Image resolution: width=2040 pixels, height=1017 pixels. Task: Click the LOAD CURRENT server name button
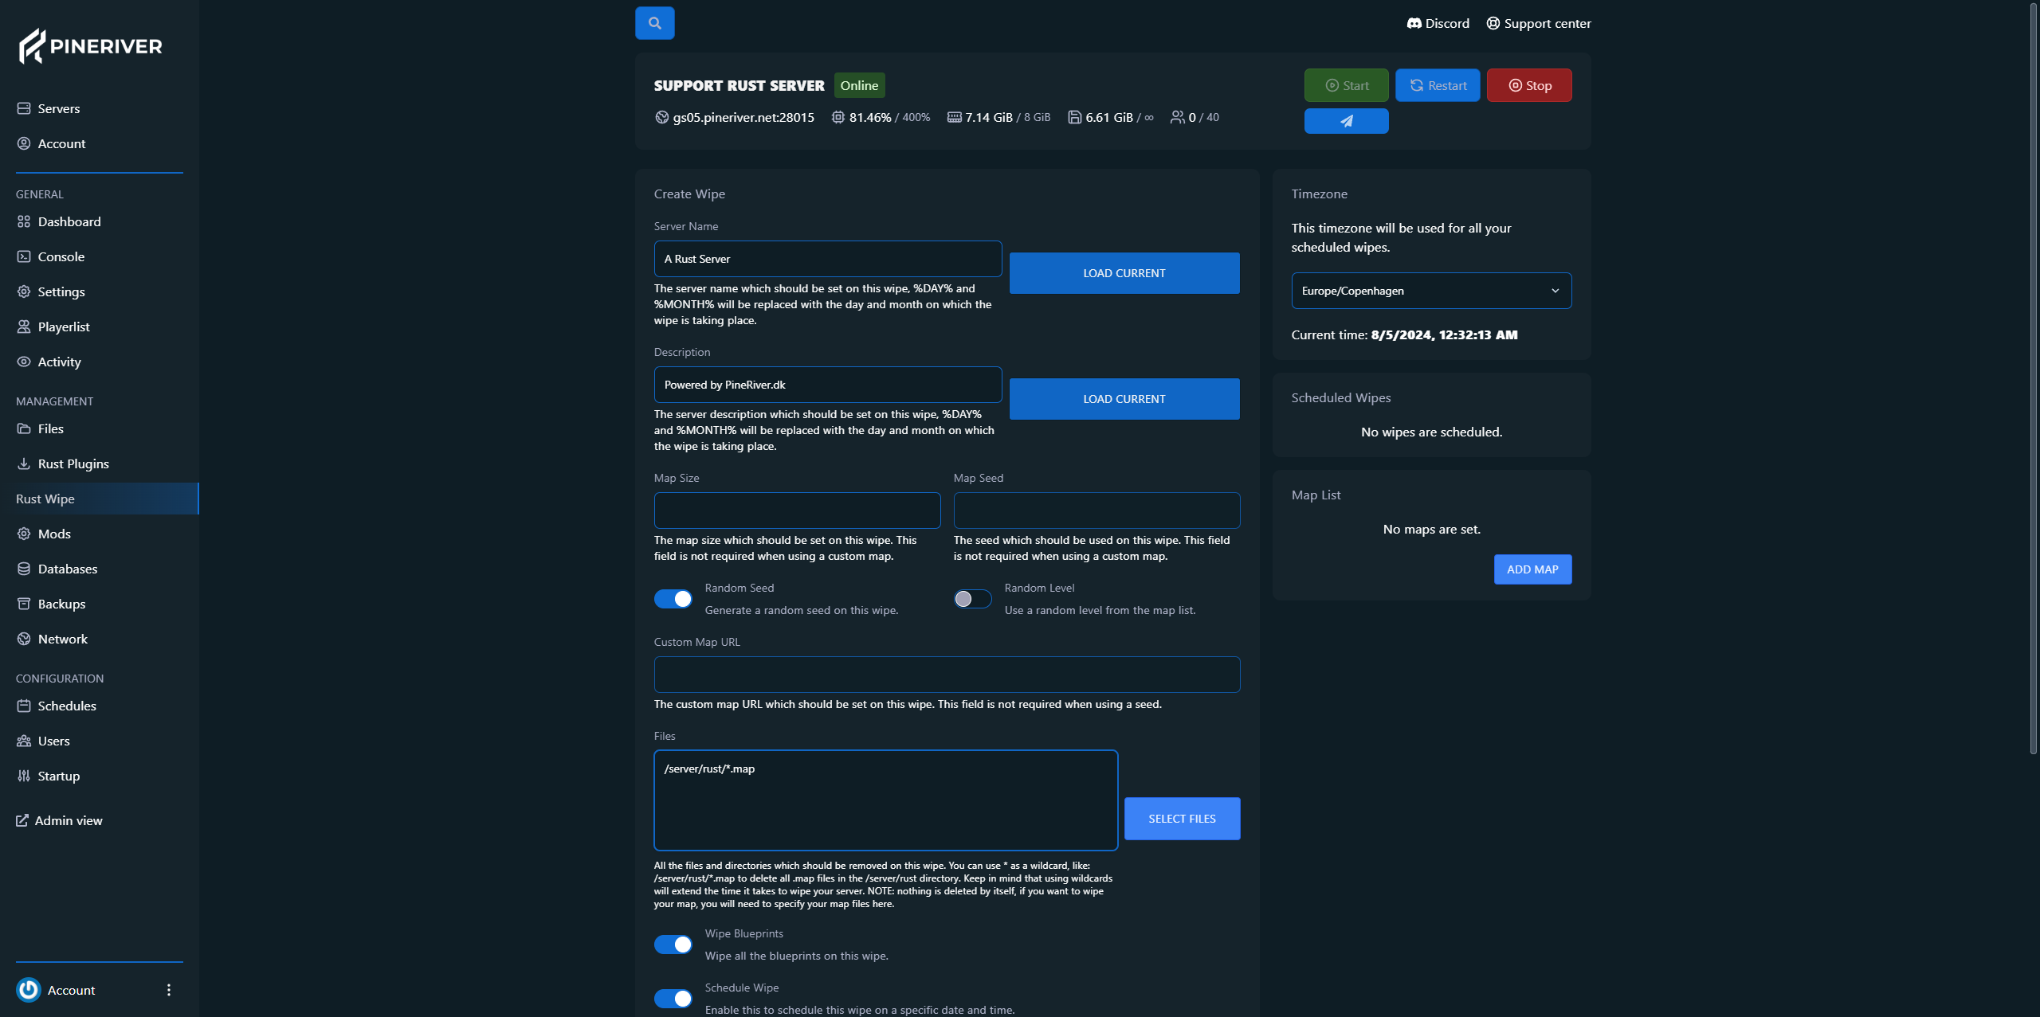click(x=1124, y=272)
